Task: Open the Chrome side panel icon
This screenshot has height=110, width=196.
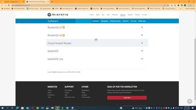Action: pos(182,5)
